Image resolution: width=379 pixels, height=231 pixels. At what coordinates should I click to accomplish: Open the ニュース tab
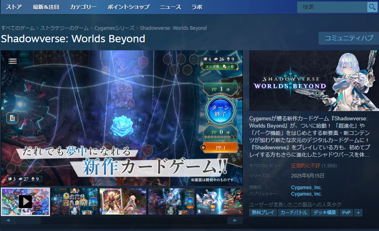[x=171, y=7]
